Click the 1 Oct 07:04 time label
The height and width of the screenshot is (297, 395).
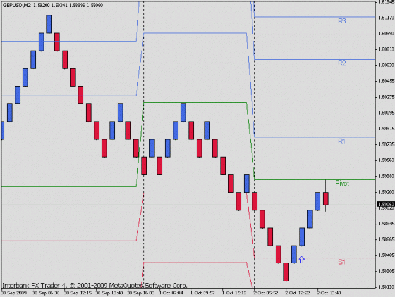click(171, 293)
